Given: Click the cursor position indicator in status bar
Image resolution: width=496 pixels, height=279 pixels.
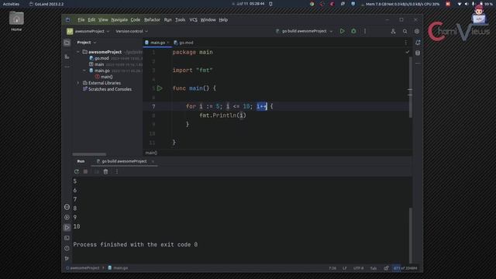Looking at the screenshot, I should point(332,268).
